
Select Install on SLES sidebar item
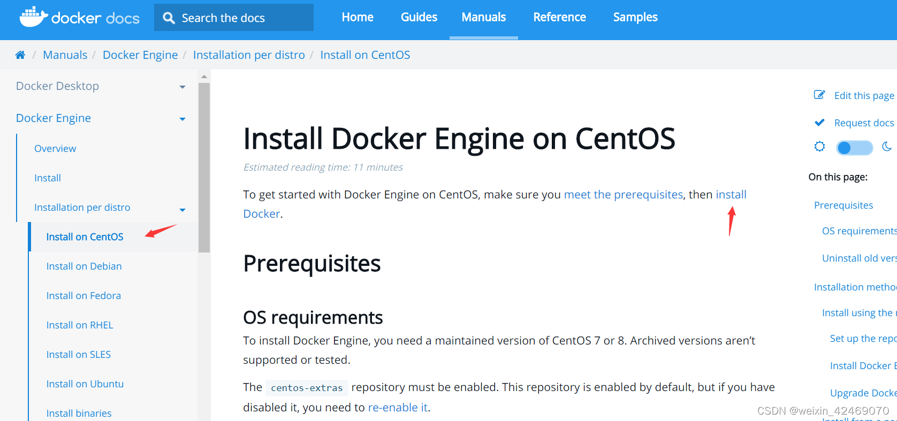coord(79,355)
